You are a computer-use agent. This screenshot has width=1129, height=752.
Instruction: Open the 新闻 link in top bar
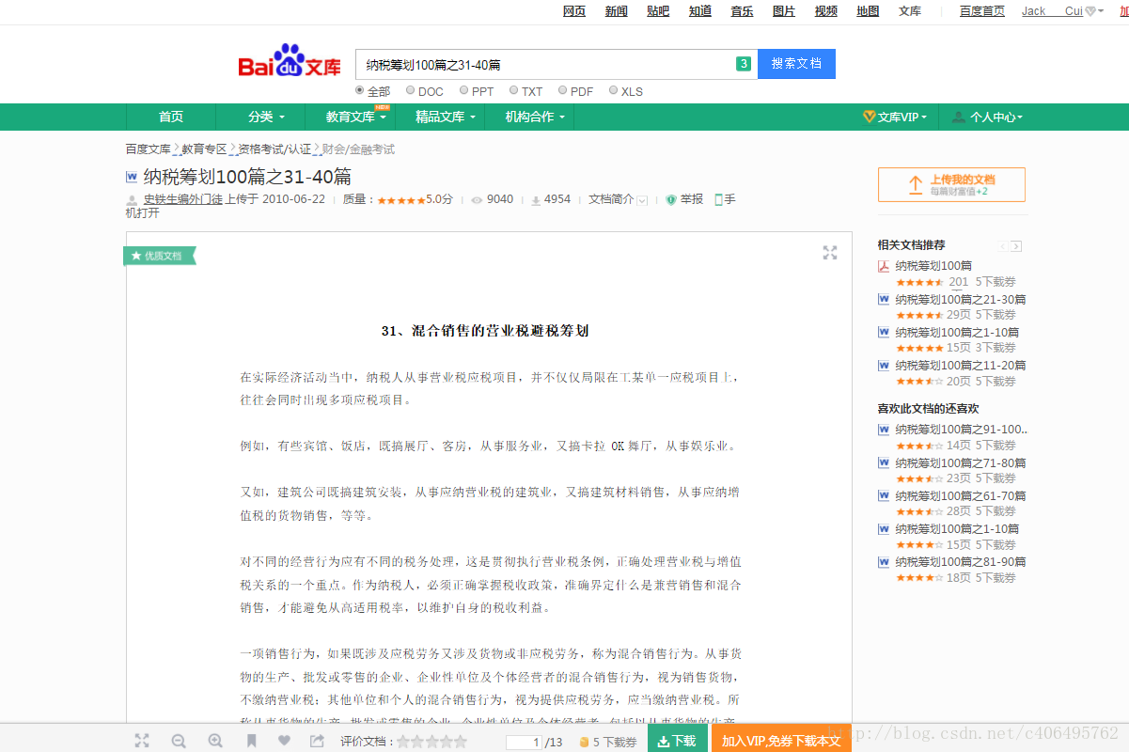[617, 11]
